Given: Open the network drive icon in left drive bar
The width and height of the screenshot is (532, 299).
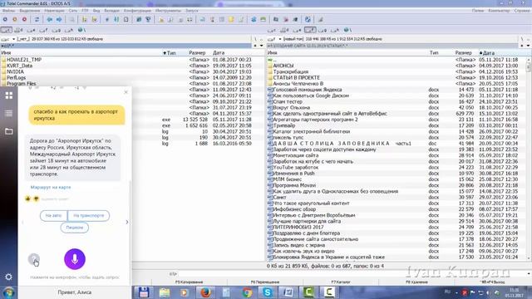Looking at the screenshot, I should (x=81, y=30).
